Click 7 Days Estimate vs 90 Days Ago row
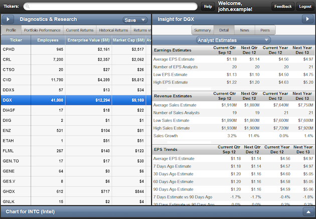The width and height of the screenshot is (316, 219). pyautogui.click(x=233, y=197)
